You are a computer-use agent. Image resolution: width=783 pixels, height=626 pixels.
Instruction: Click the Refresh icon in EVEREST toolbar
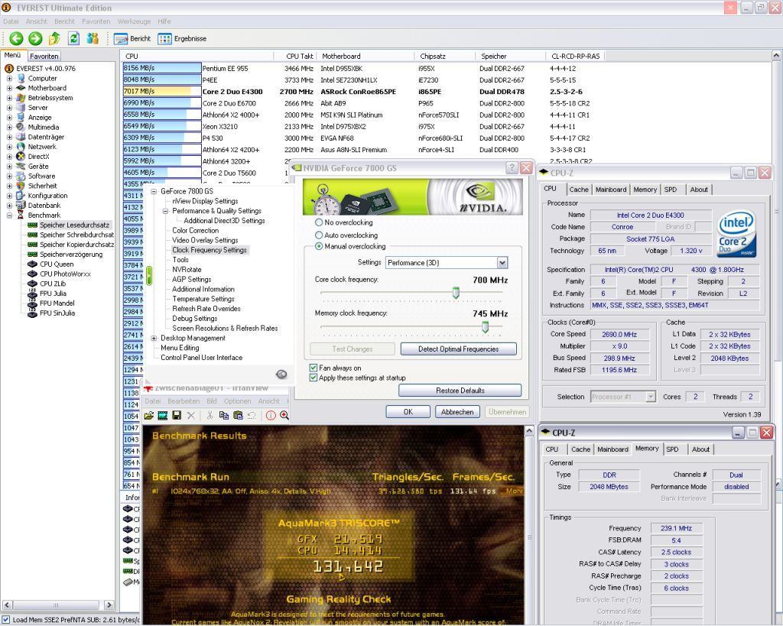pos(74,38)
